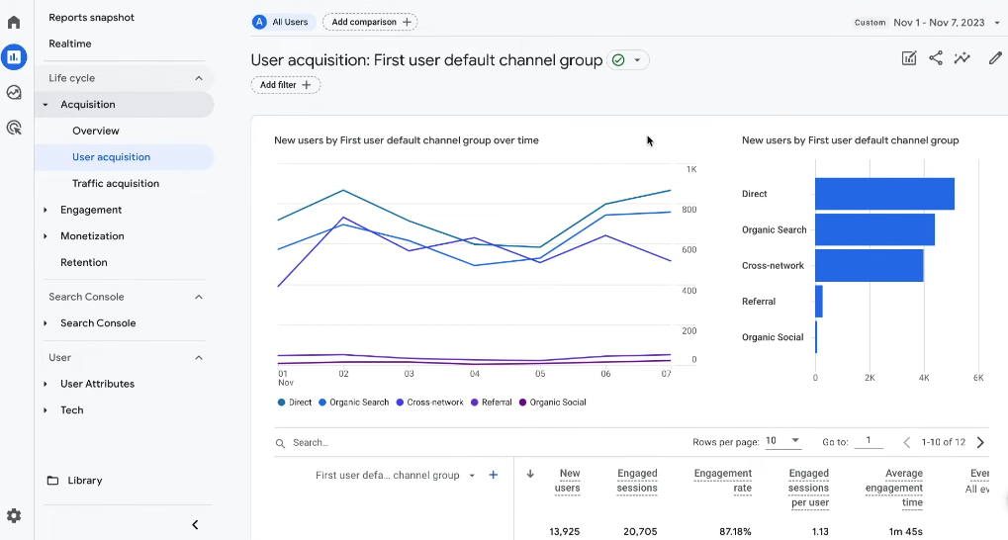Collapse the sidebar with the left chevron
This screenshot has width=1008, height=540.
(x=196, y=524)
